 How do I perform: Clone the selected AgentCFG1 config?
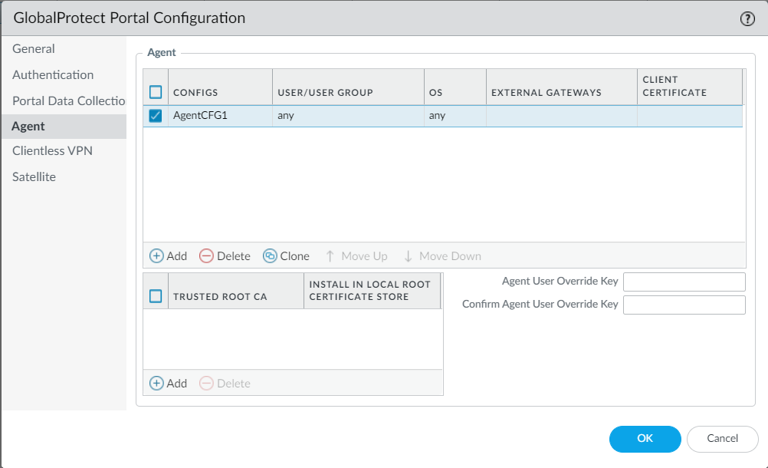tap(286, 256)
